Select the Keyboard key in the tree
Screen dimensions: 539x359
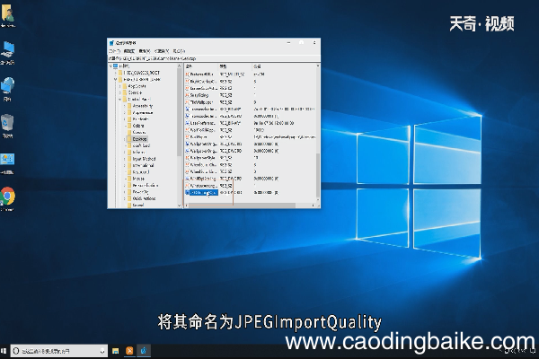pos(141,172)
